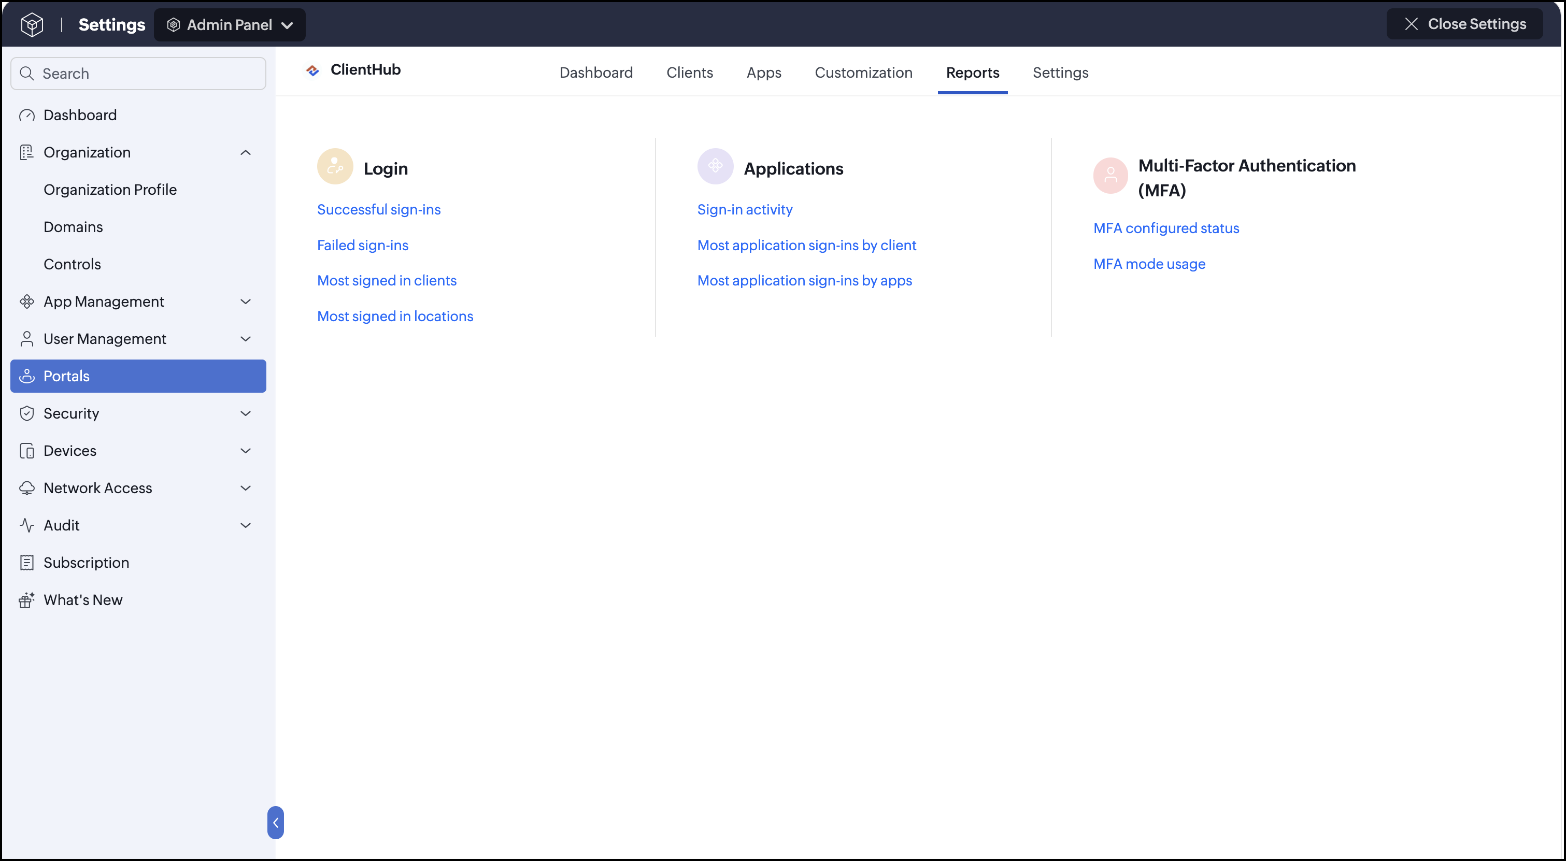Viewport: 1566px width, 861px height.
Task: Expand the Security section chevron
Action: [246, 414]
